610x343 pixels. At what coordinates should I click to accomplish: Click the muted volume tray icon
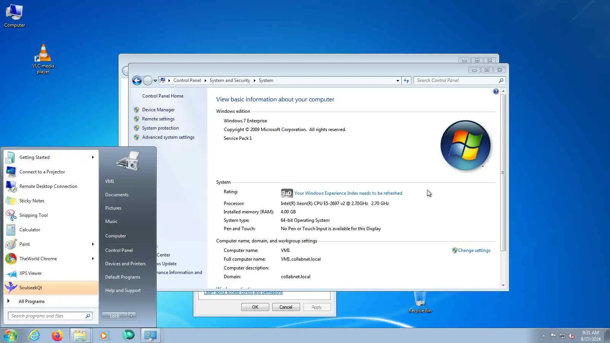coord(571,336)
